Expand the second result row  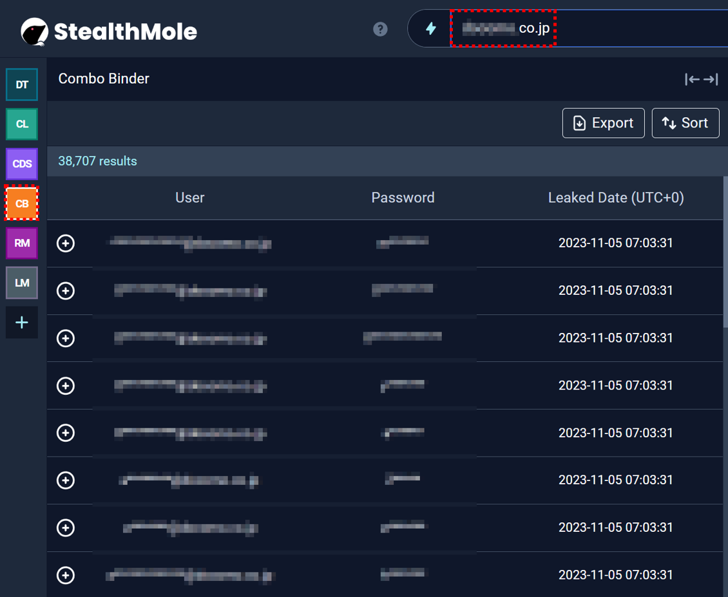click(66, 291)
